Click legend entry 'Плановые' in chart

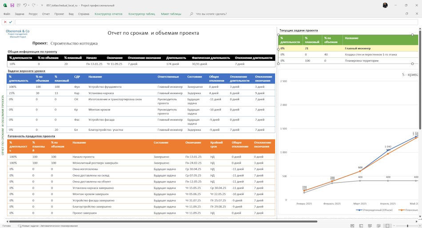408,210
